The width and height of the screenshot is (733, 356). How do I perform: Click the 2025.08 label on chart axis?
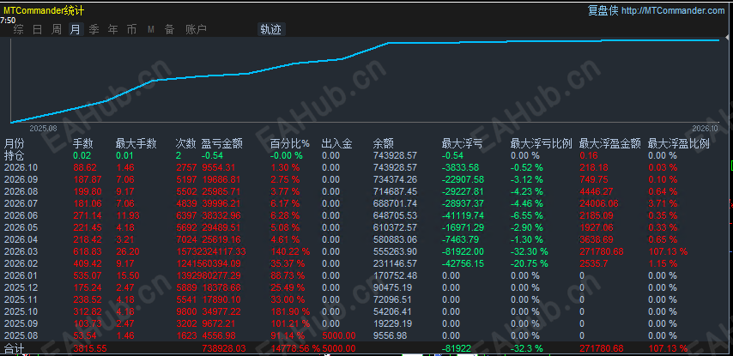pyautogui.click(x=43, y=128)
